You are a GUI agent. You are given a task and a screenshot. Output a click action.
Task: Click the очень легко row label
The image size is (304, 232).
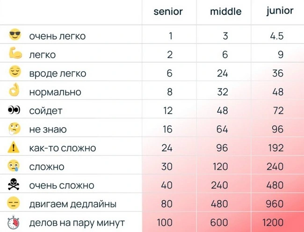57,36
